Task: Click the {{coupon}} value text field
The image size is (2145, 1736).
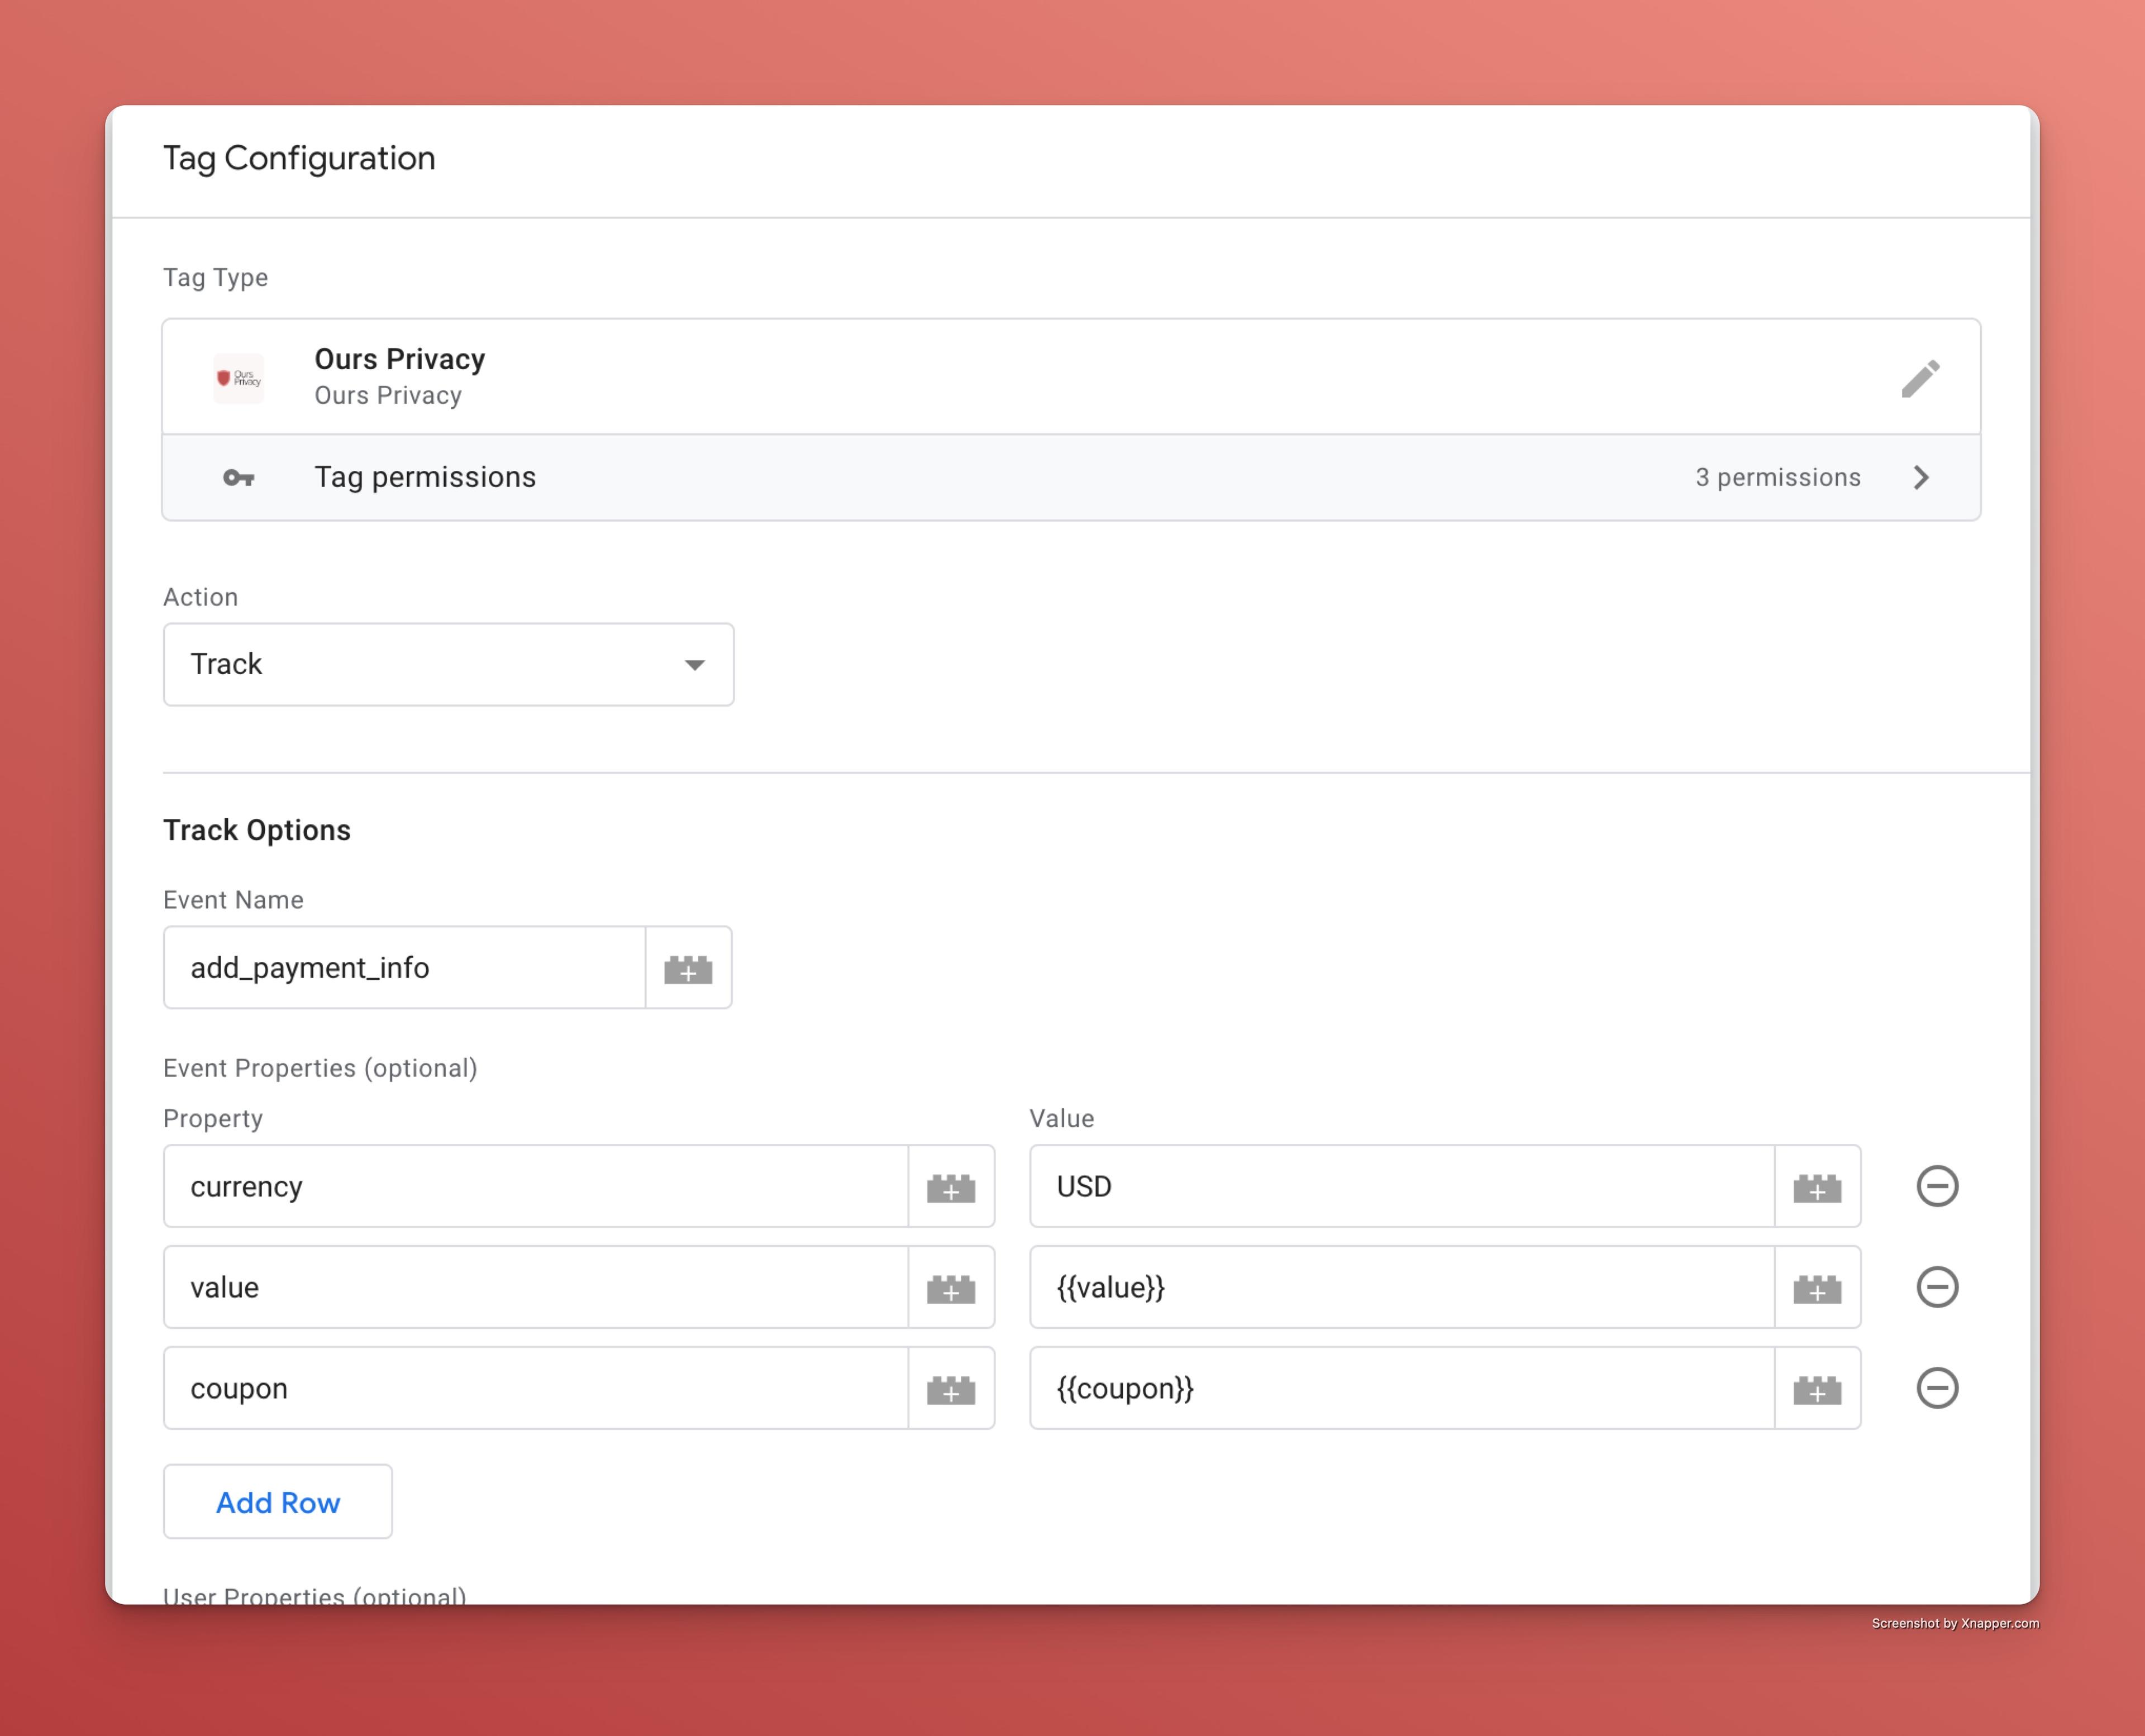Action: [x=1400, y=1389]
